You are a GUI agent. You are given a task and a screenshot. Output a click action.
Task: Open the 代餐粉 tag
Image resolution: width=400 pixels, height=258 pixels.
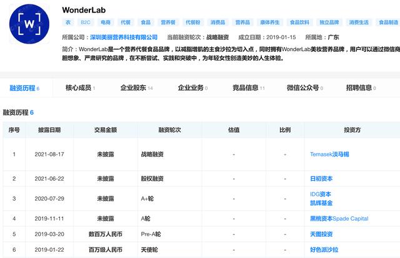click(x=193, y=22)
